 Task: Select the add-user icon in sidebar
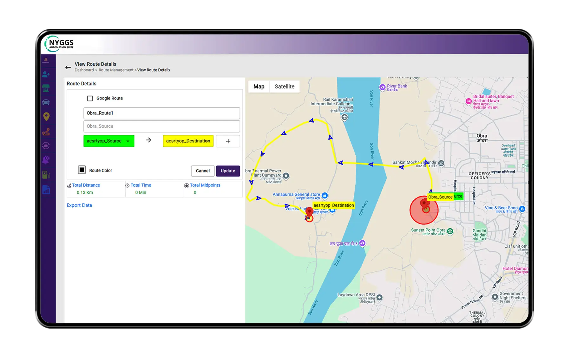[x=46, y=74]
